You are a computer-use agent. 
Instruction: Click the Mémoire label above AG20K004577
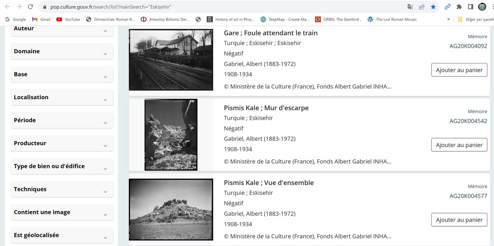478,186
